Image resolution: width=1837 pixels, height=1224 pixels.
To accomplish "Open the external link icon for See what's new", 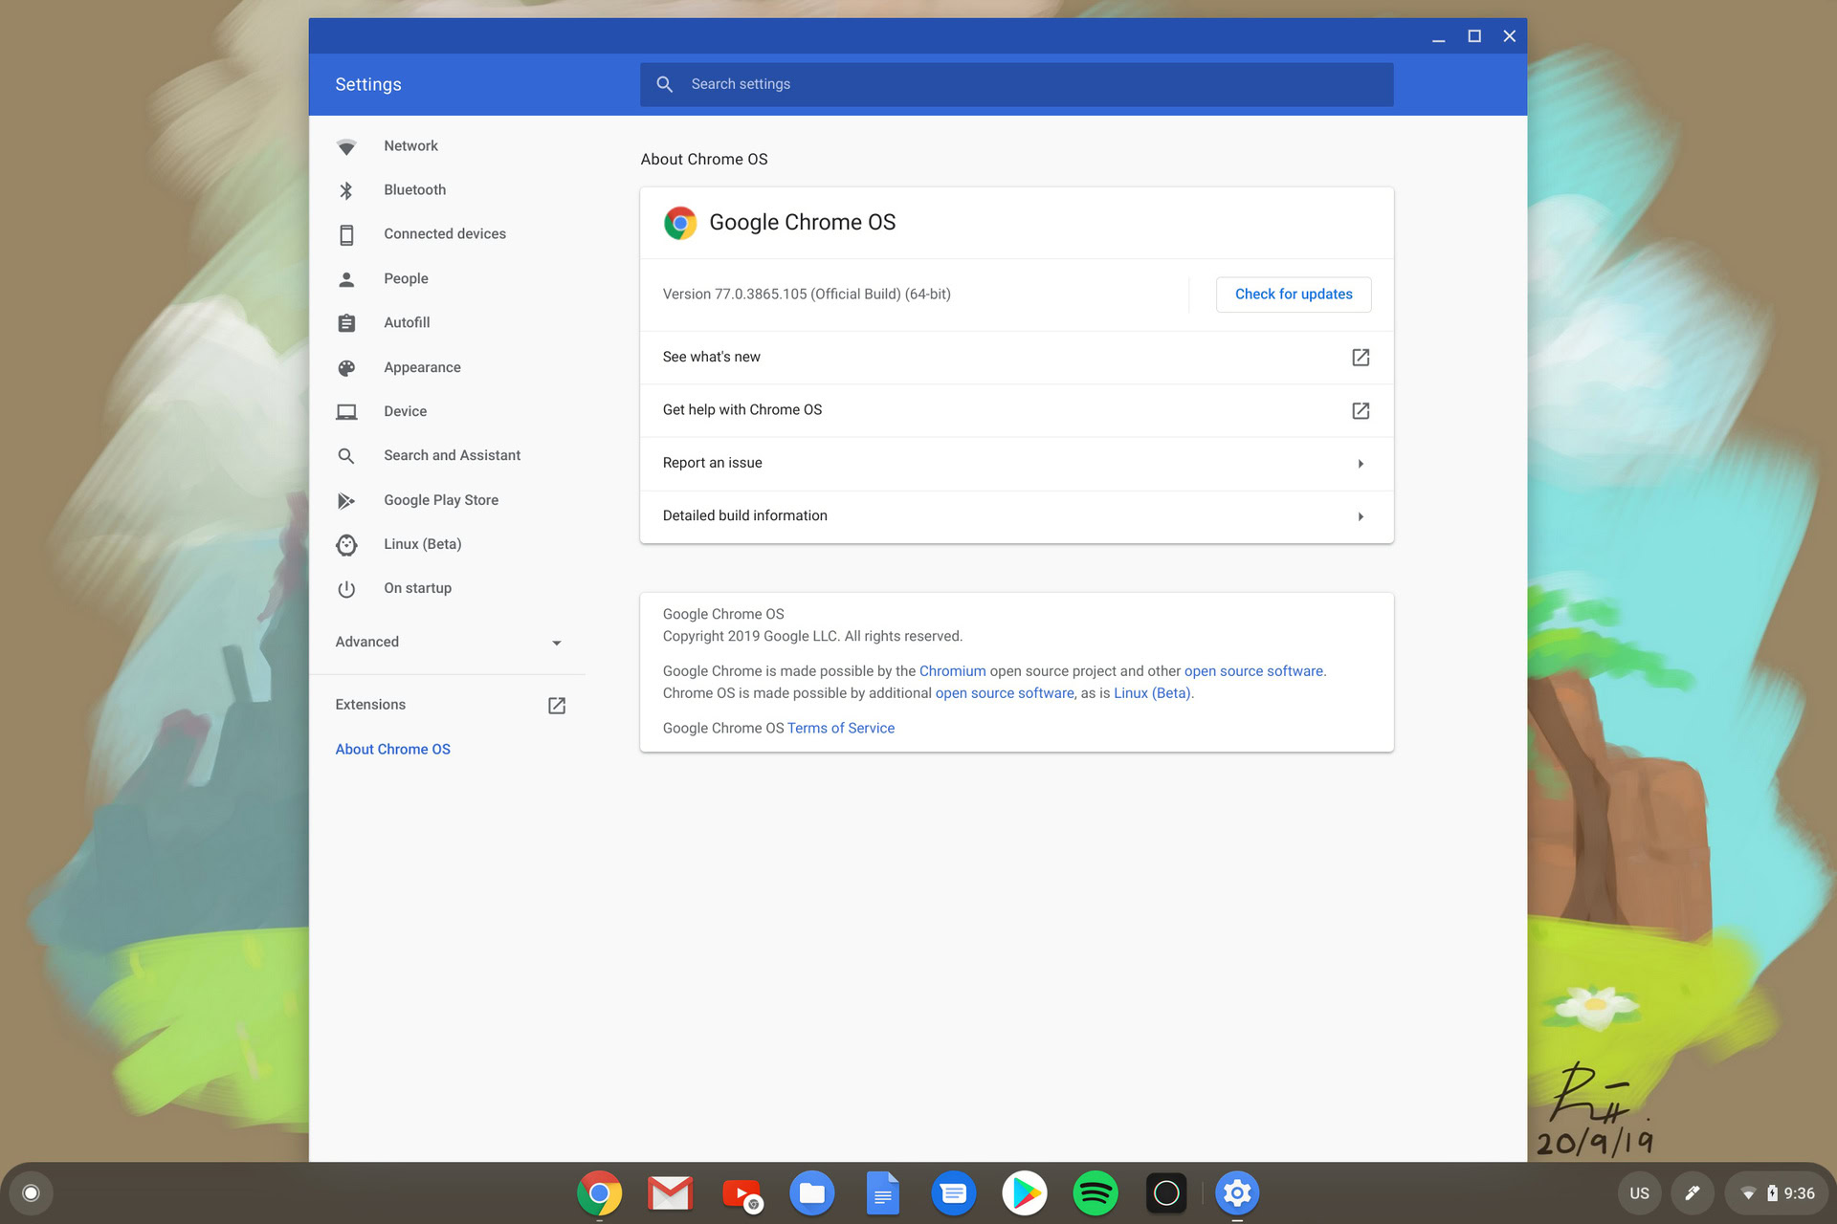I will pos(1360,358).
